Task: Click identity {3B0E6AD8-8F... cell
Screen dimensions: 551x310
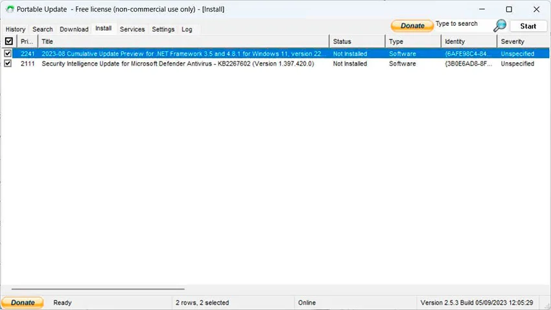Action: [x=468, y=64]
